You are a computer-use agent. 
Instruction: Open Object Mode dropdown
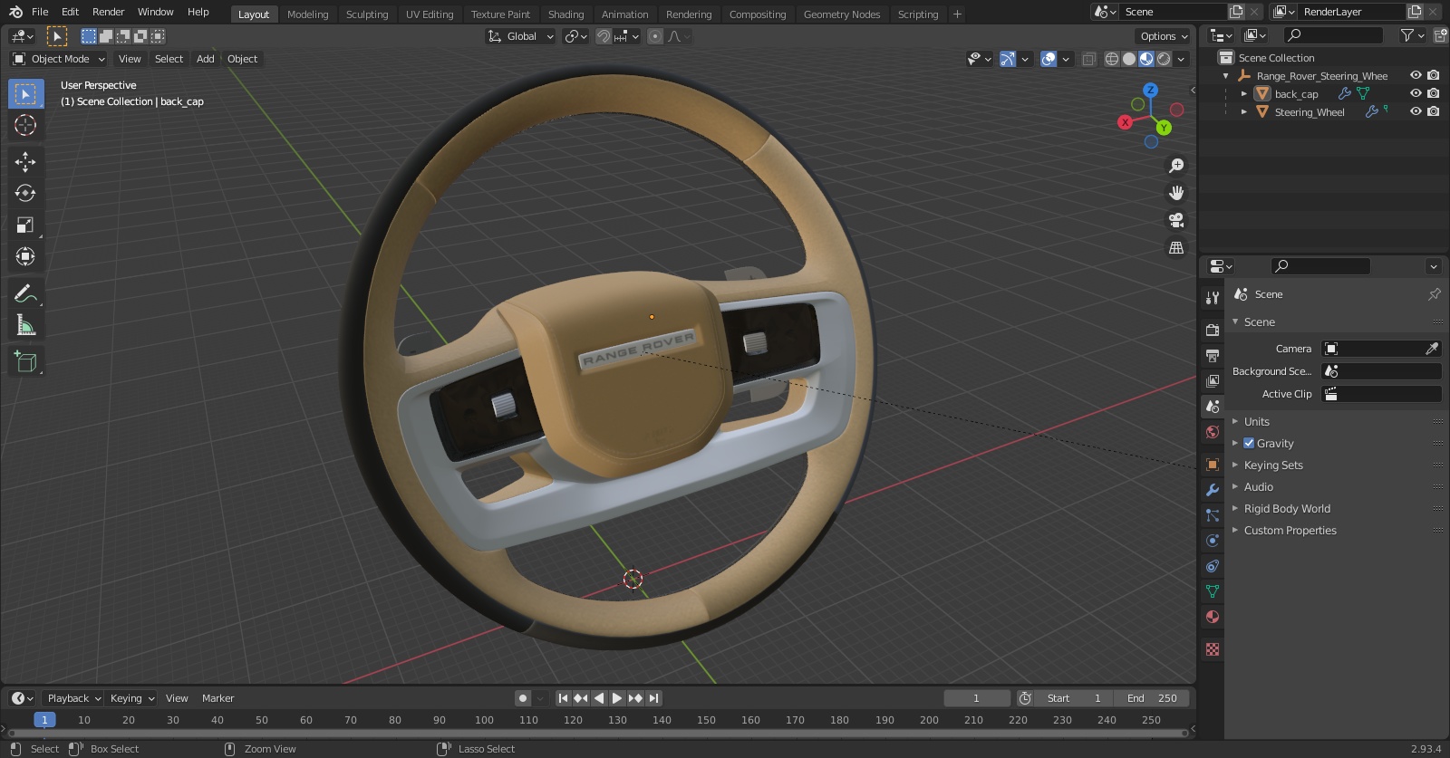tap(58, 59)
